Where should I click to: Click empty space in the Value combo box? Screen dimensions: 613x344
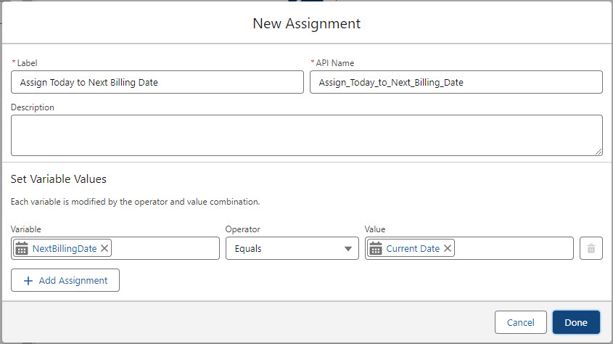click(x=514, y=248)
